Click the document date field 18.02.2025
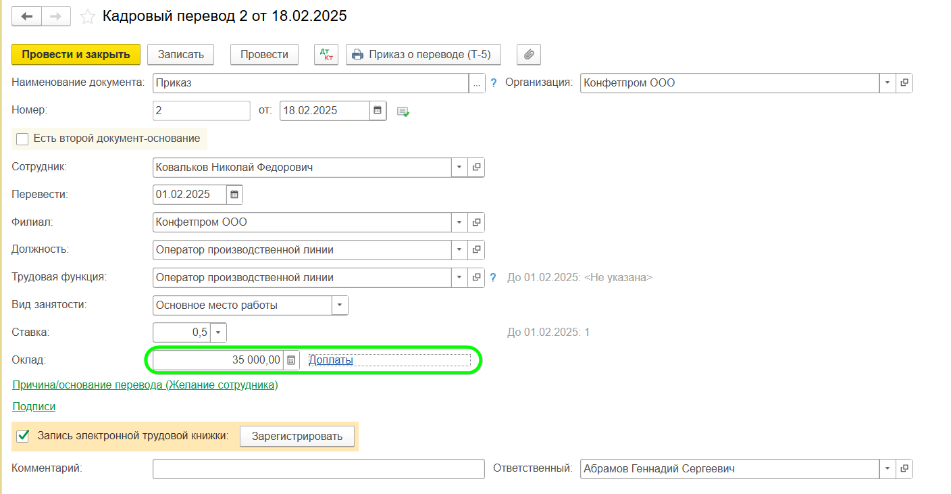 [x=325, y=111]
